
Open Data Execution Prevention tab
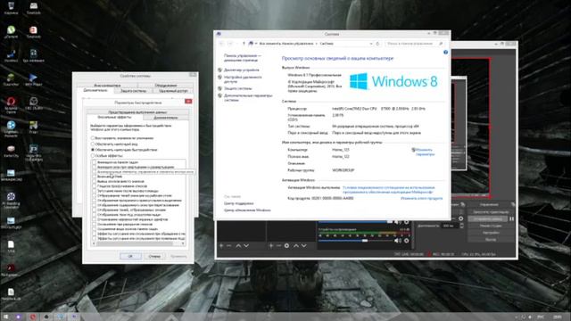click(x=137, y=112)
